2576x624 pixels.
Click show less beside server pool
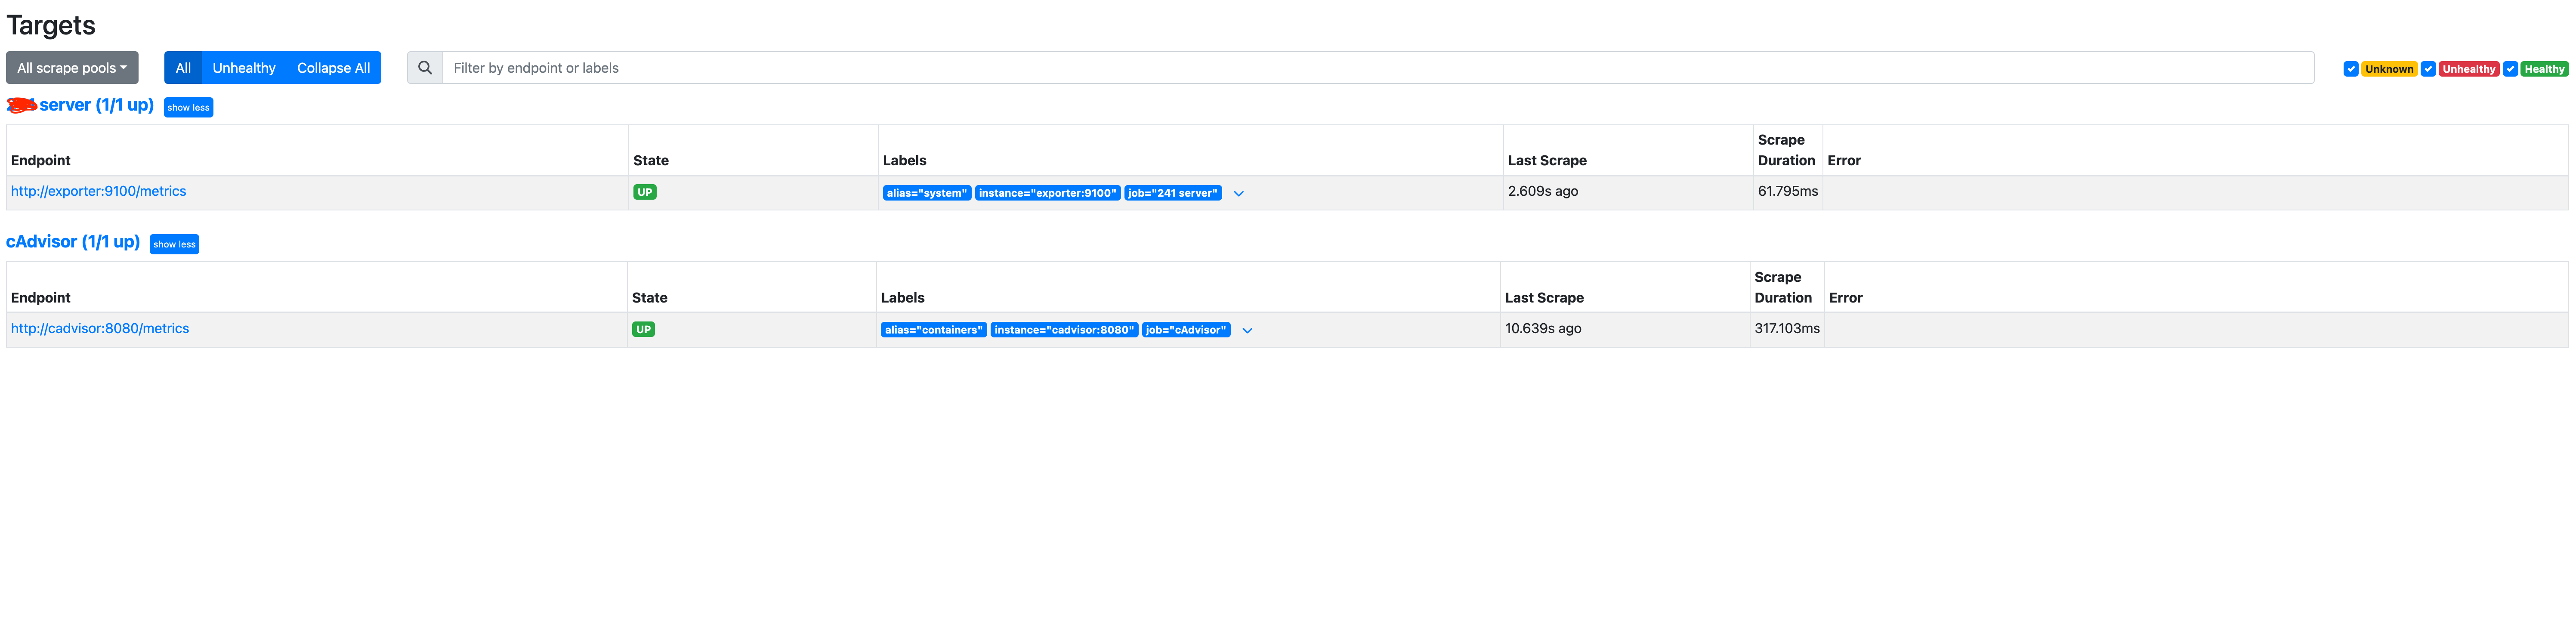(x=188, y=107)
